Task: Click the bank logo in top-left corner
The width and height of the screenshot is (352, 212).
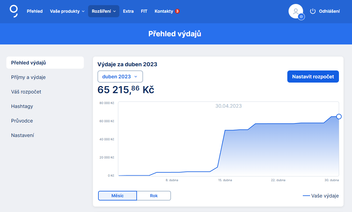Action: 13,11
